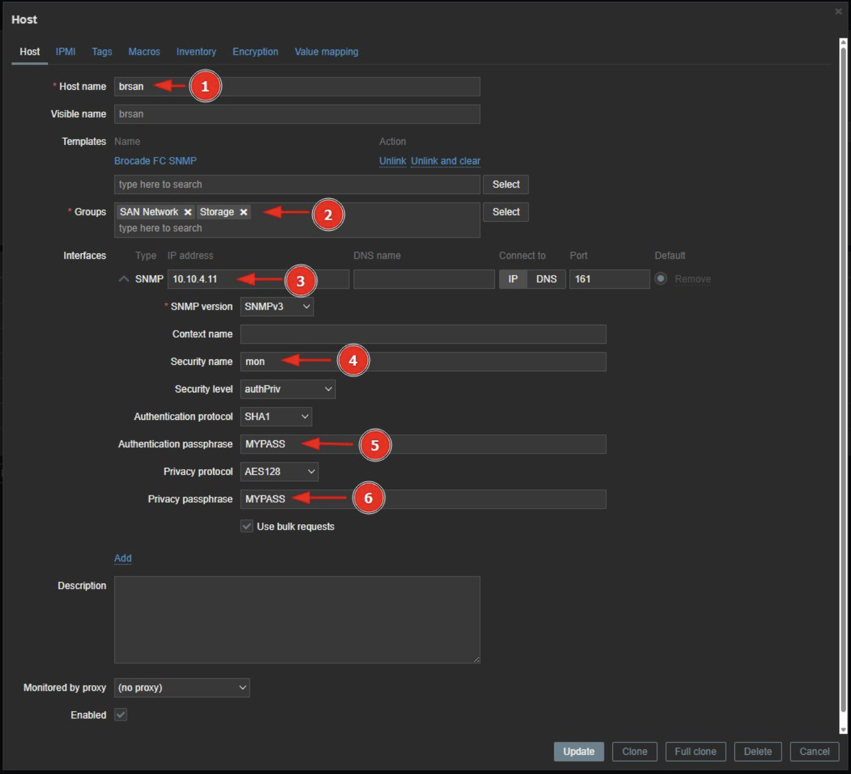The height and width of the screenshot is (774, 851).
Task: Click the Authentication passphrase field
Action: (x=423, y=445)
